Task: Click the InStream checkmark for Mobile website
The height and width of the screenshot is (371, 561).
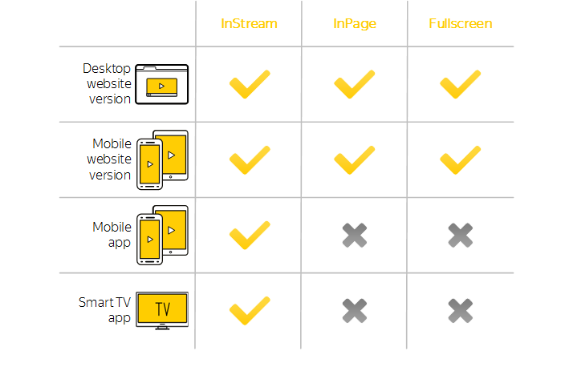Action: (250, 160)
